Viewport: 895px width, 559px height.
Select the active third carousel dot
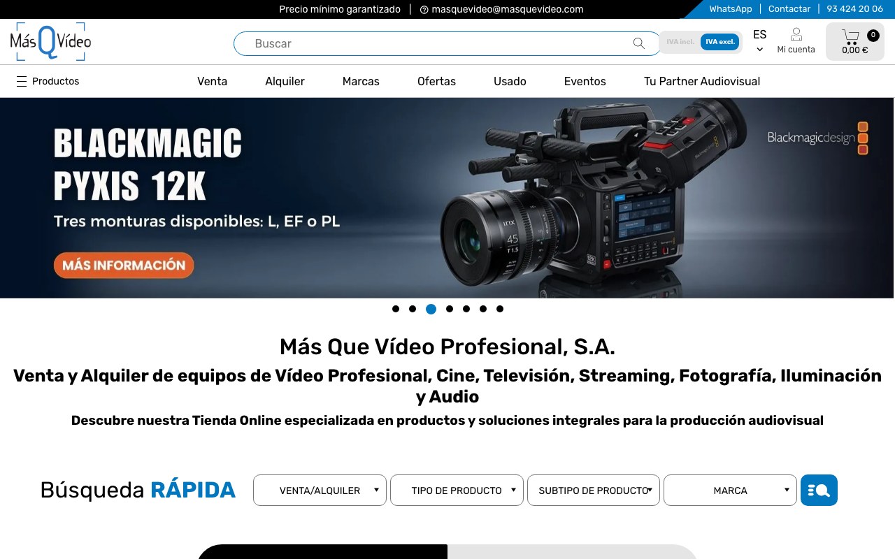click(431, 309)
